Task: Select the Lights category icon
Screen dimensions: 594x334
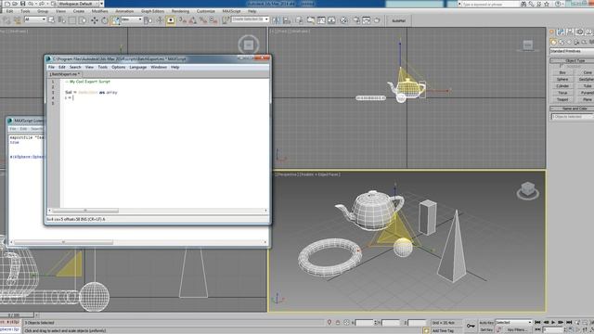Action: click(x=569, y=42)
